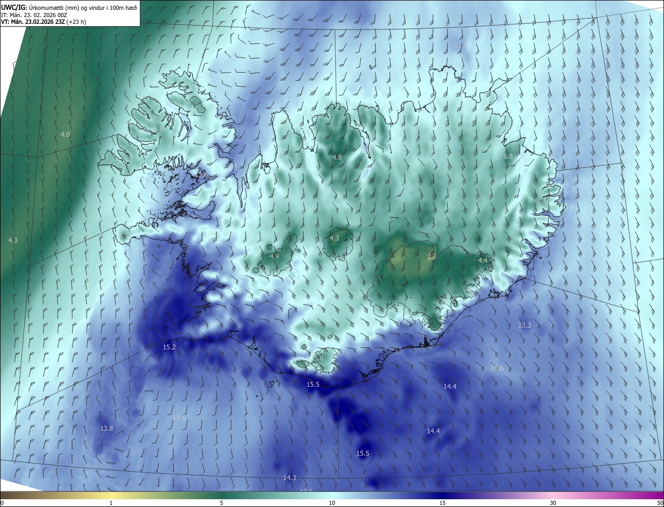
Task: Select the 4.9 value on Langjökull glacier
Action: [x=274, y=256]
